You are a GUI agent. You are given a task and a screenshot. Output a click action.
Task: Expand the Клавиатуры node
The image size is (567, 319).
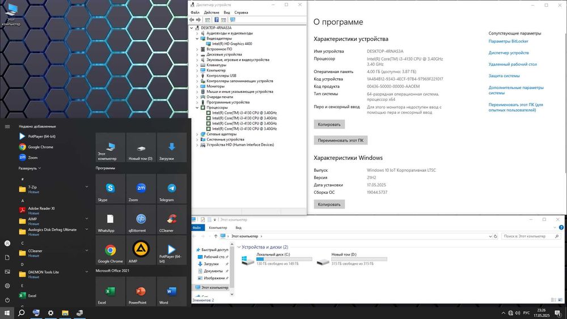(x=197, y=65)
